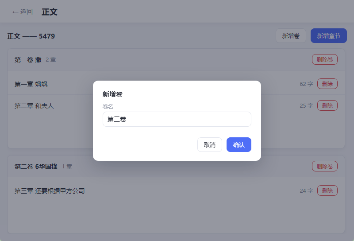The width and height of the screenshot is (354, 241).
Task: Delete chapter 第二章 和夫人
Action: tap(327, 105)
